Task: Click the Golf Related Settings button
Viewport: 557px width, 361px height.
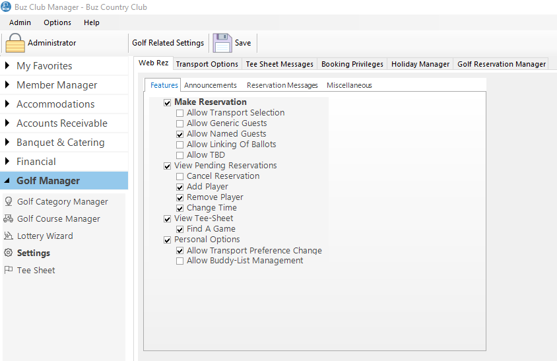Action: click(168, 43)
